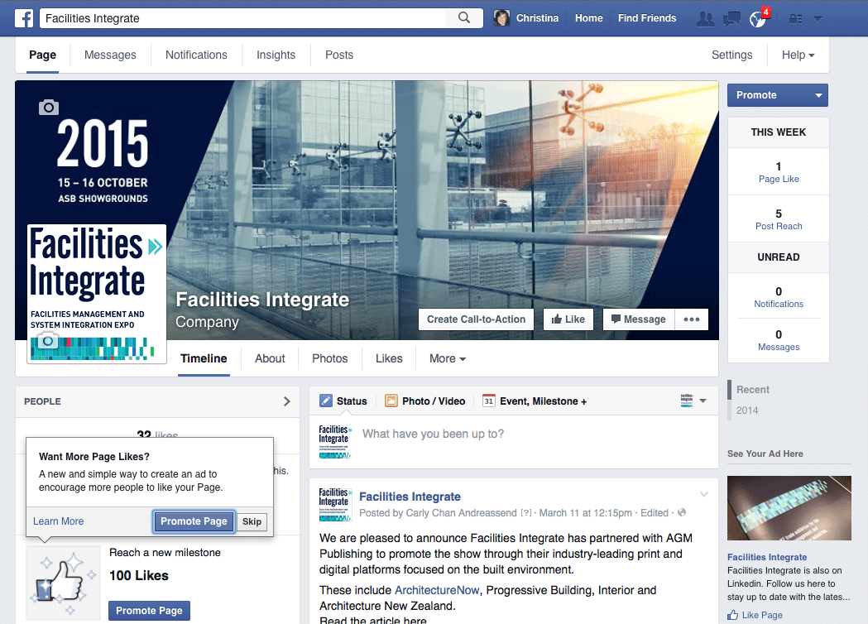Open the messages chat icon
The image size is (868, 624).
coord(731,19)
